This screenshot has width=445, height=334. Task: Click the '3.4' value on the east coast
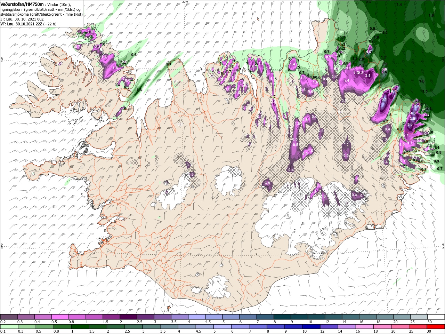tap(428, 109)
